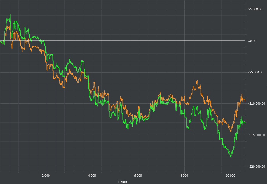Click the -$10 000.00 y-axis label

pos(257,103)
